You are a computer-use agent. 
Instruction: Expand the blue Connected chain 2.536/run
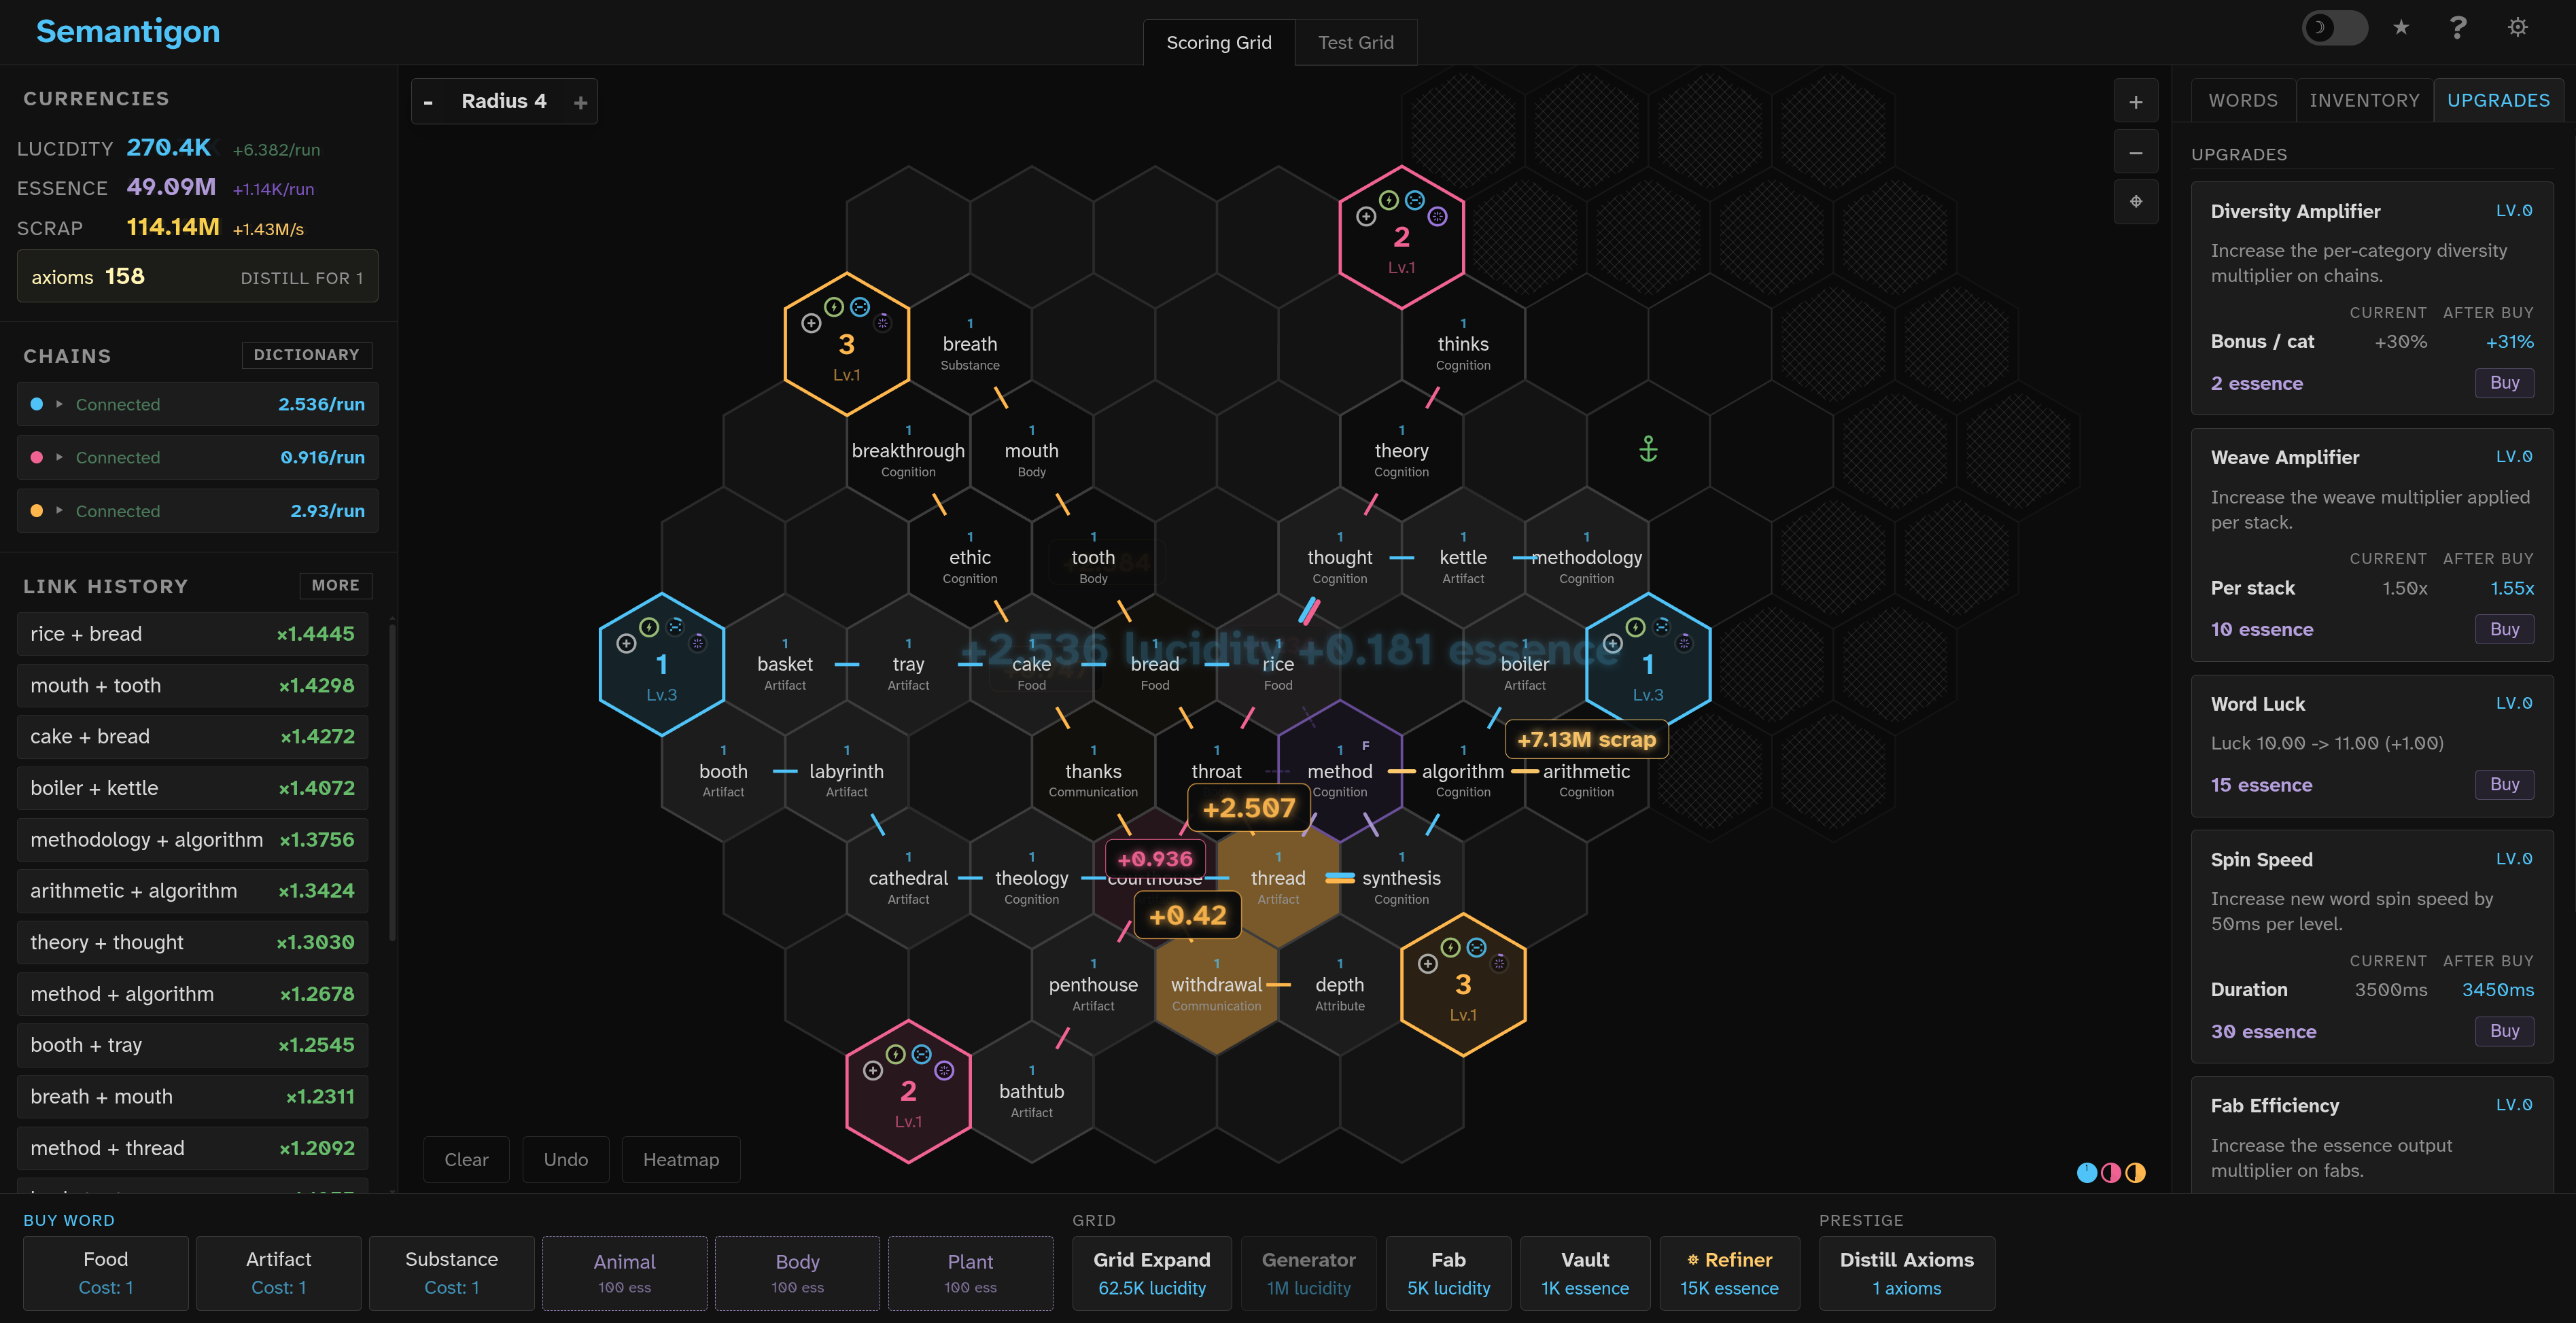[x=59, y=404]
